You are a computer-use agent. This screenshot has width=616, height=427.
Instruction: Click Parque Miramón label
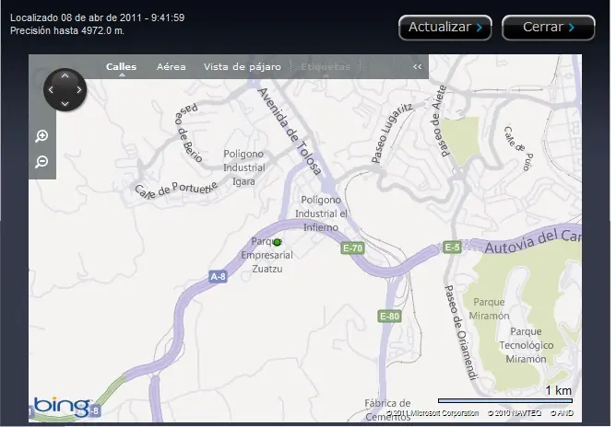click(x=489, y=309)
